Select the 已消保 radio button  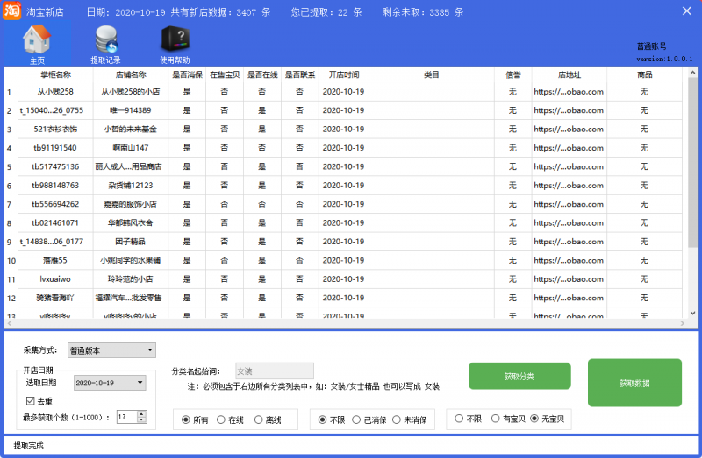point(355,419)
